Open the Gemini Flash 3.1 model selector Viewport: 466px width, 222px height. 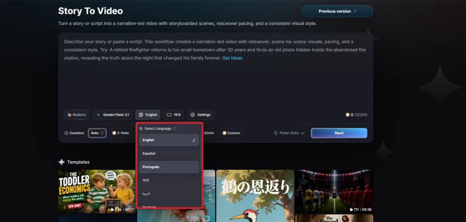(112, 115)
